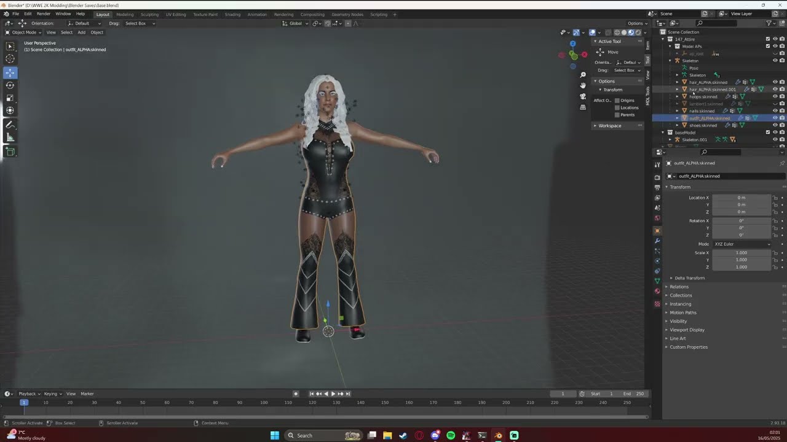Toggle visibility of shoes:skinned eye icon

(775, 125)
